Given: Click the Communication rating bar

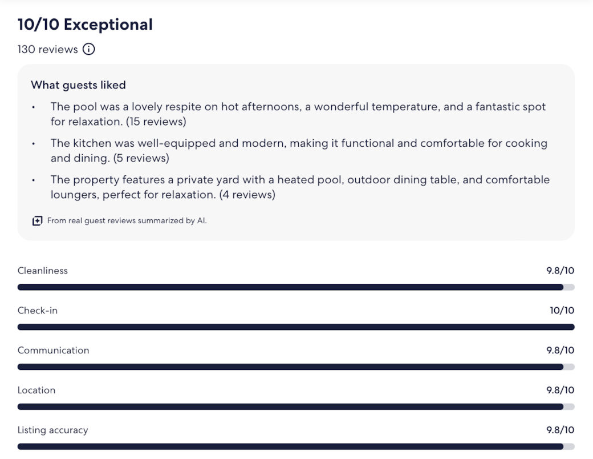Looking at the screenshot, I should (x=296, y=367).
